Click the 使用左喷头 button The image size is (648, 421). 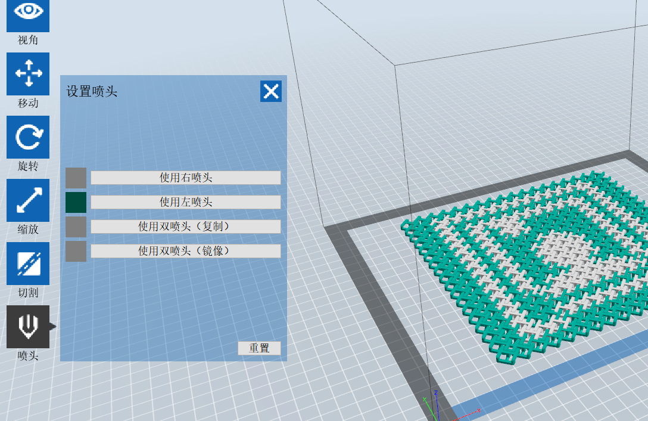pos(186,202)
